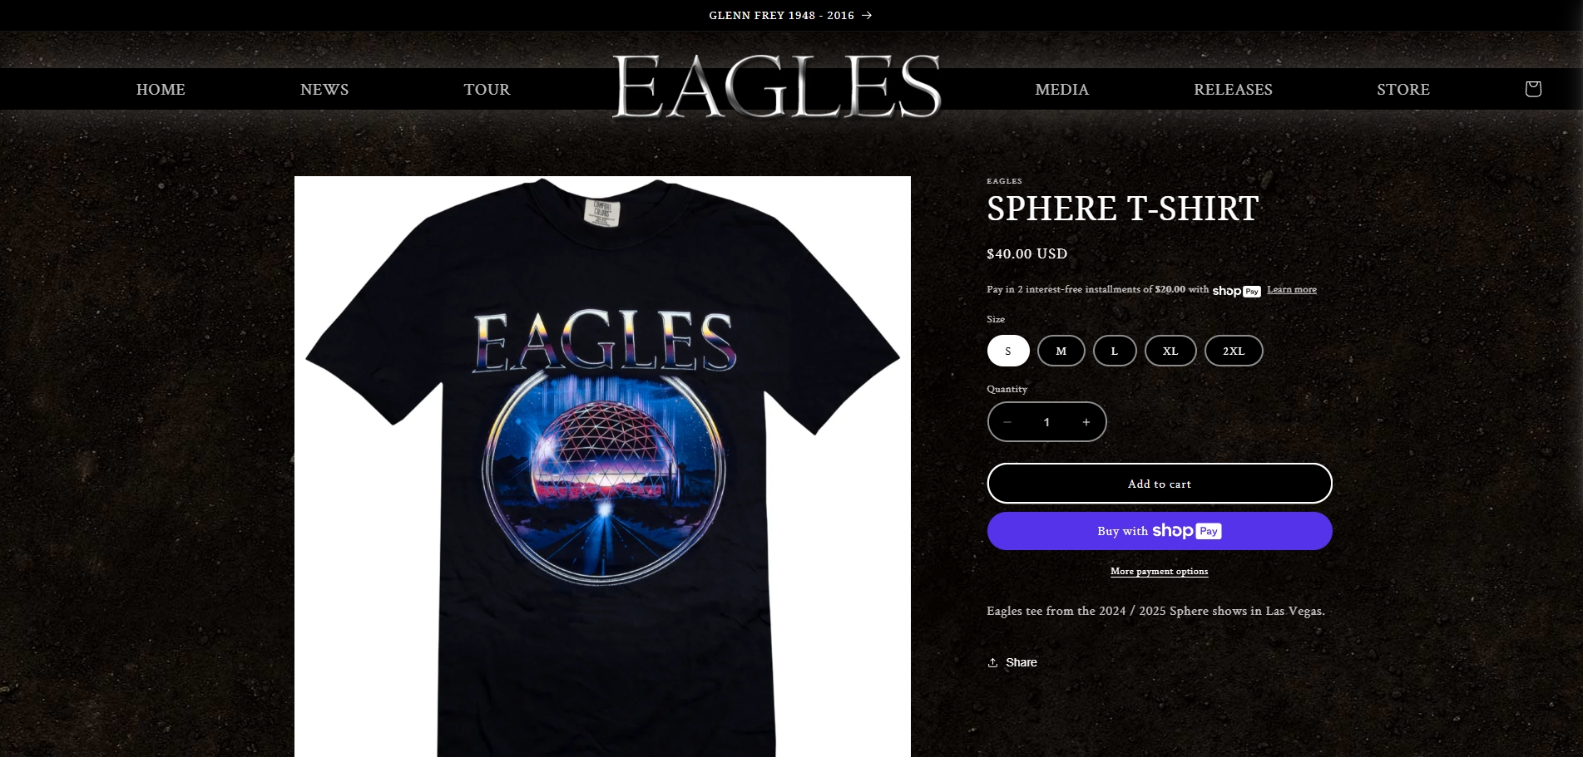Go to the TOUR page
Viewport: 1583px width, 757px height.
(487, 89)
